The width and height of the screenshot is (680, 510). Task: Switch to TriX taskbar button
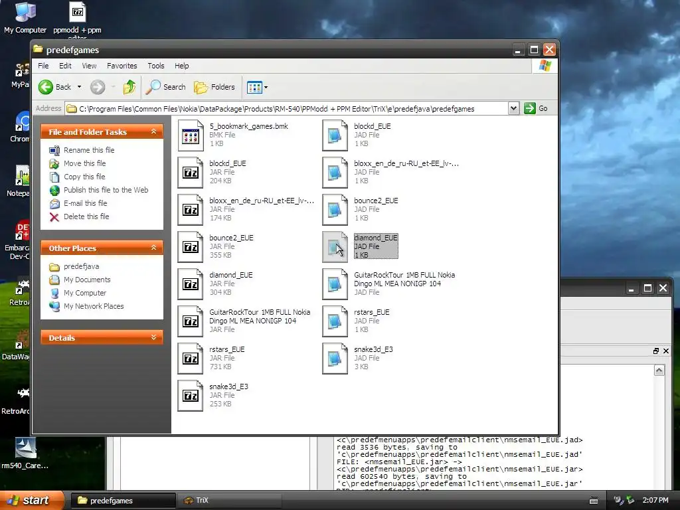(x=230, y=501)
